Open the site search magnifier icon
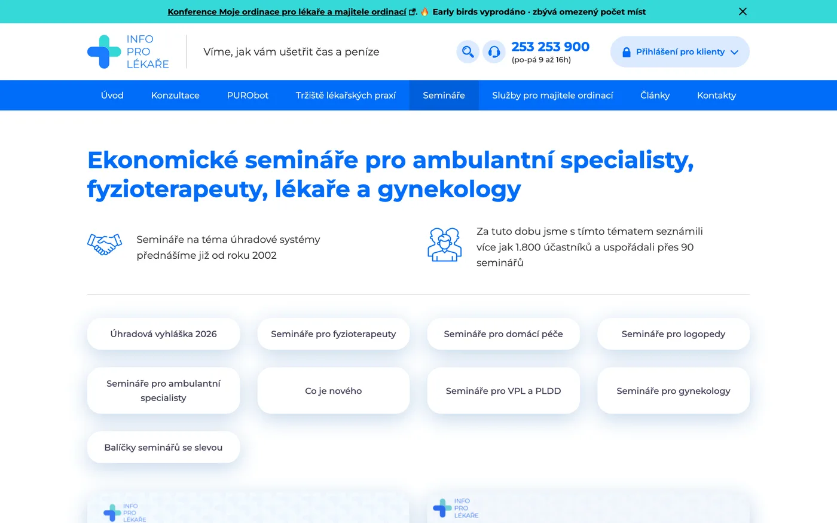This screenshot has height=523, width=837. 468,52
